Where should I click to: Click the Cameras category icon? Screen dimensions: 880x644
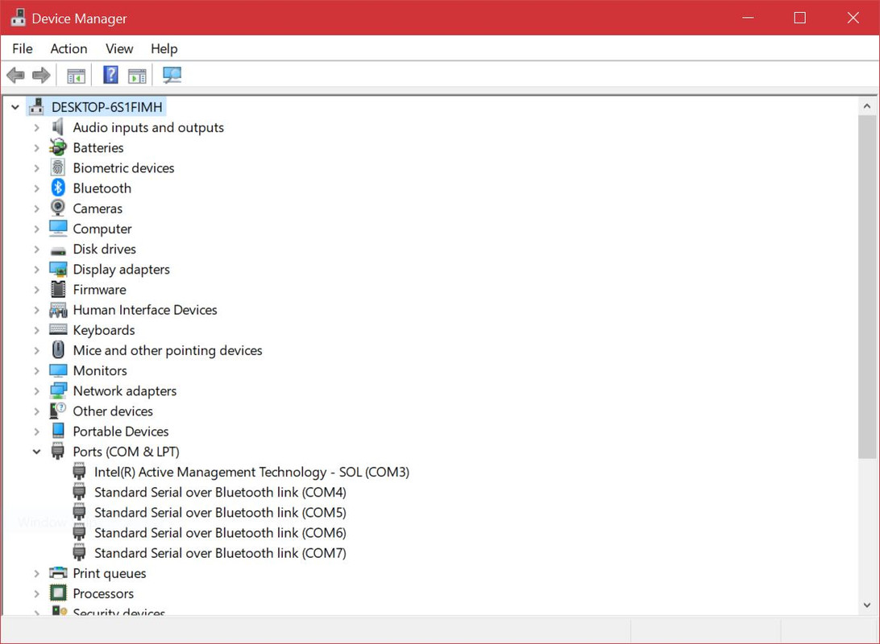pyautogui.click(x=57, y=208)
